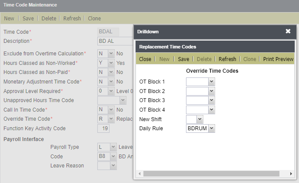Click New in Time Code Maintenance toolbar
299x183 pixels.
point(9,19)
